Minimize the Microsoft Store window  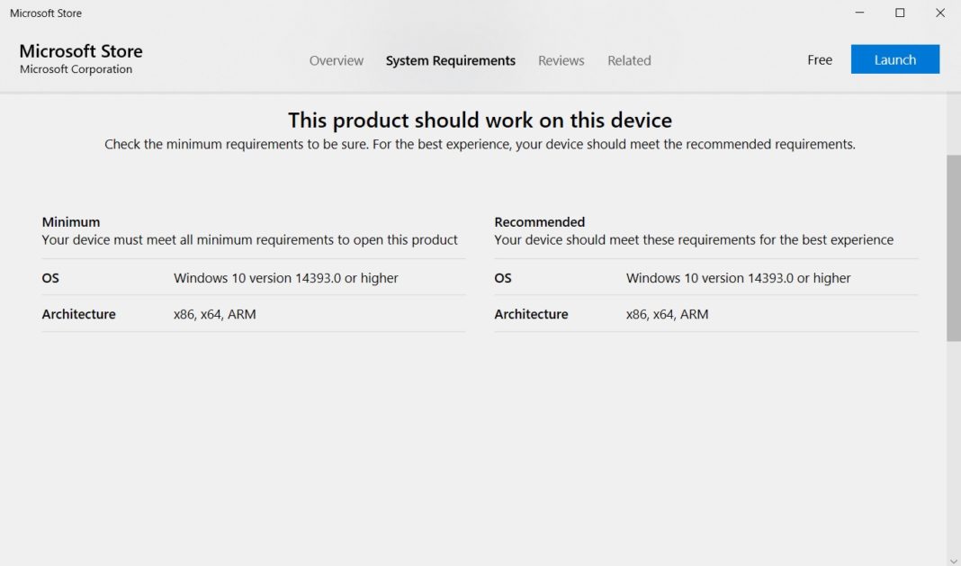pos(858,13)
